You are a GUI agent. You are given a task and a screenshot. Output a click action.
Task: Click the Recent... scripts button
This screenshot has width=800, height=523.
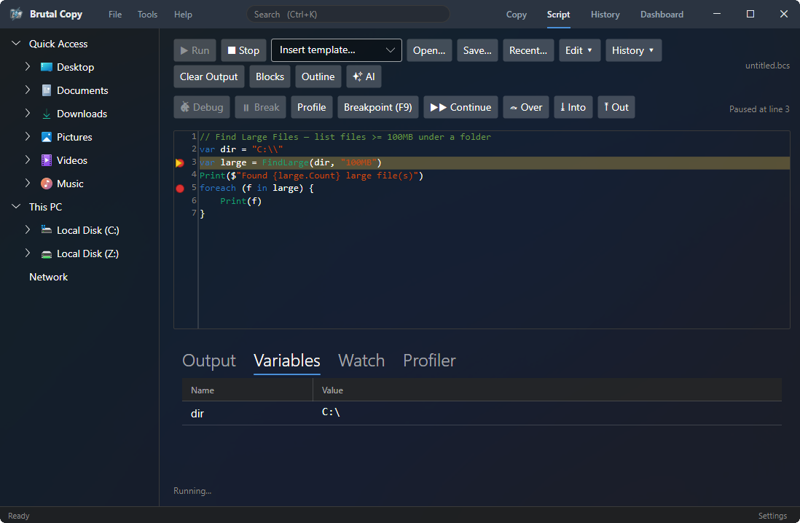(x=528, y=50)
